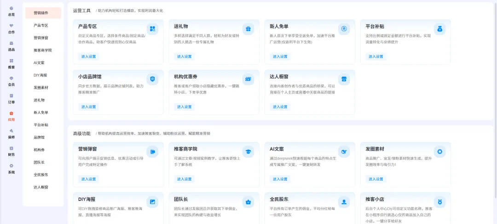Click the AI文案 card icon

344,152
